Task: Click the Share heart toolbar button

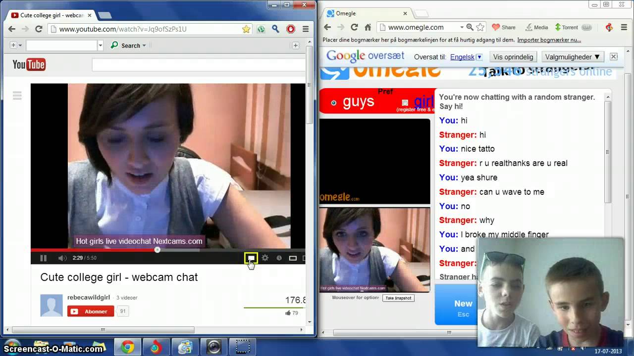Action: point(503,27)
